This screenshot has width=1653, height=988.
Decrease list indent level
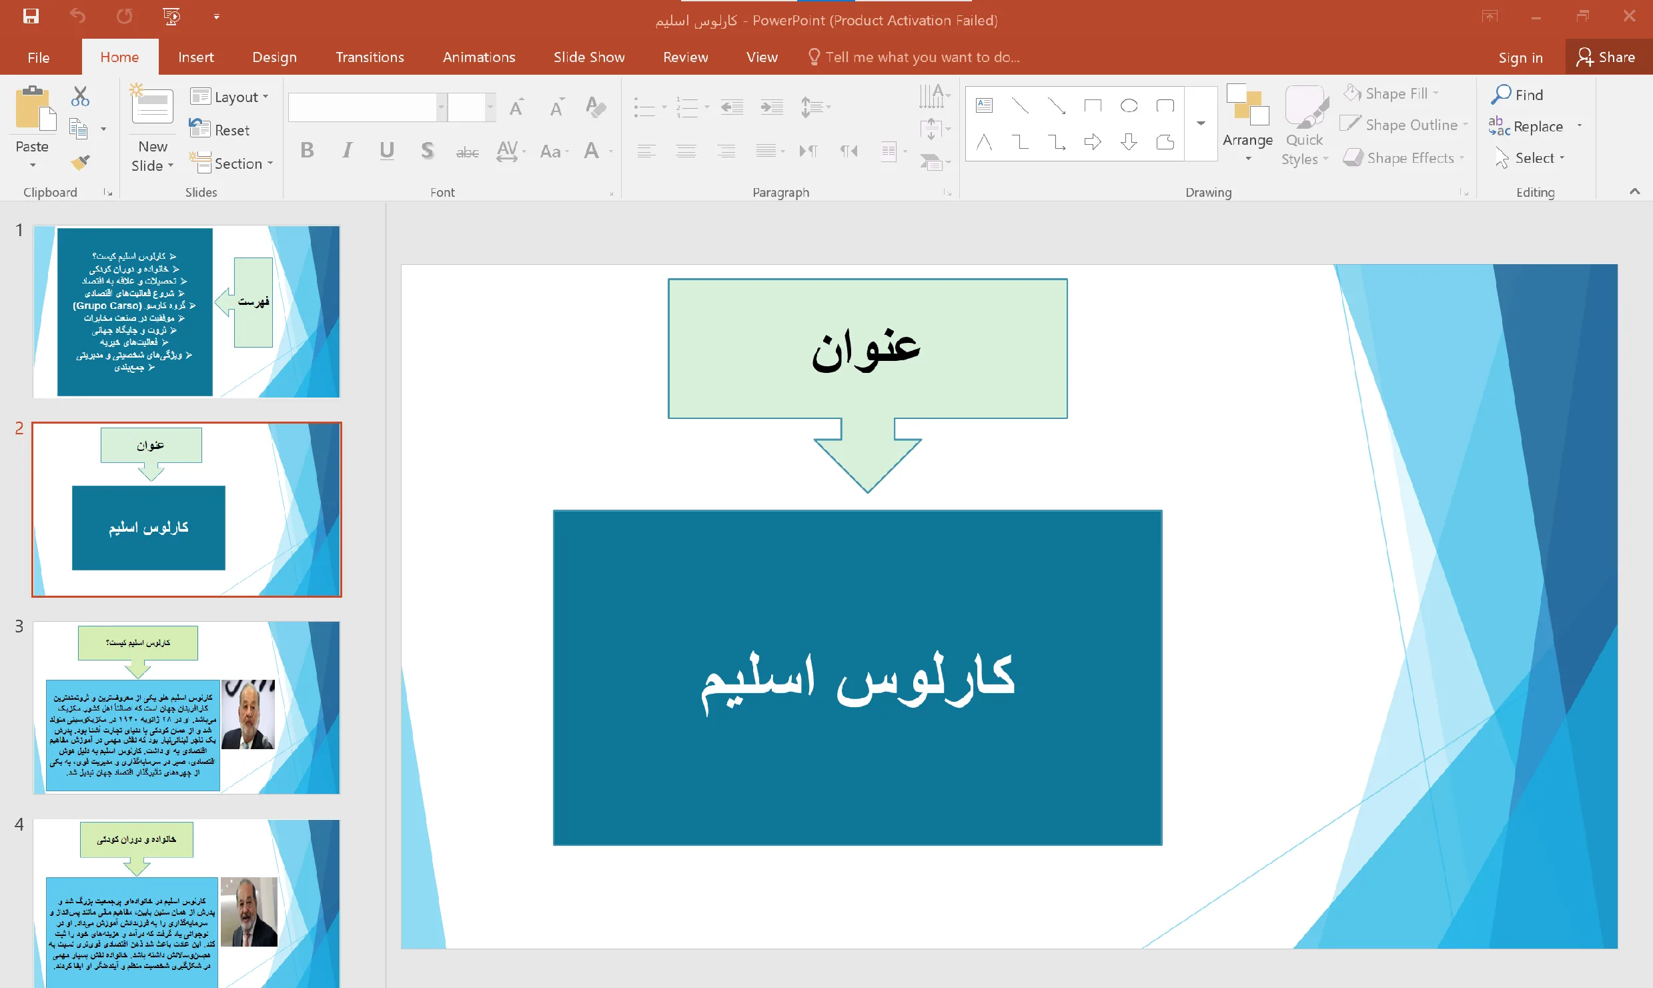[732, 107]
